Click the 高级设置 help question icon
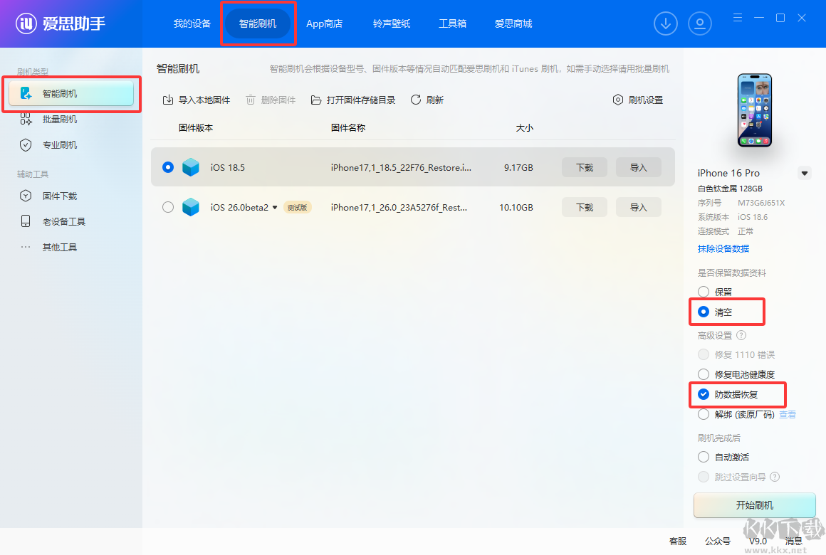 coord(741,335)
